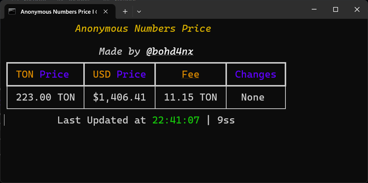Click the $1,406.41 value cell
The height and width of the screenshot is (183, 368).
click(120, 97)
